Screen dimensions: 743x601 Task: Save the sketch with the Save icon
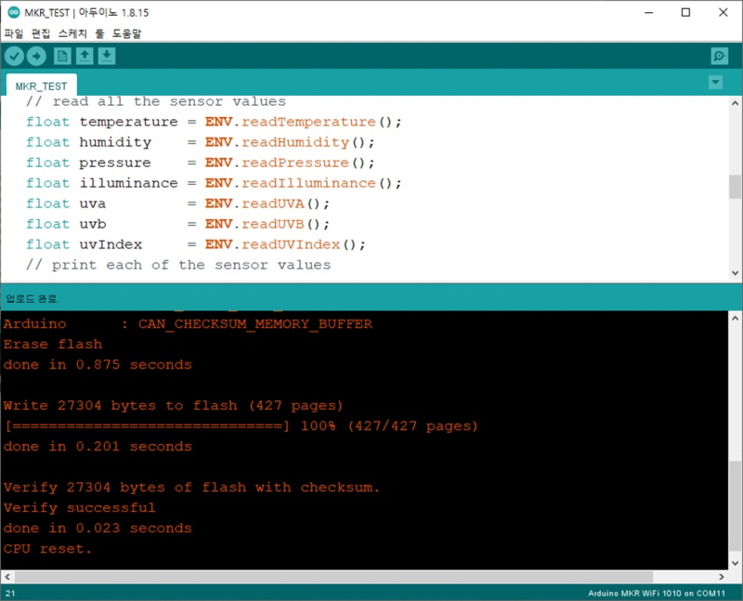click(107, 56)
